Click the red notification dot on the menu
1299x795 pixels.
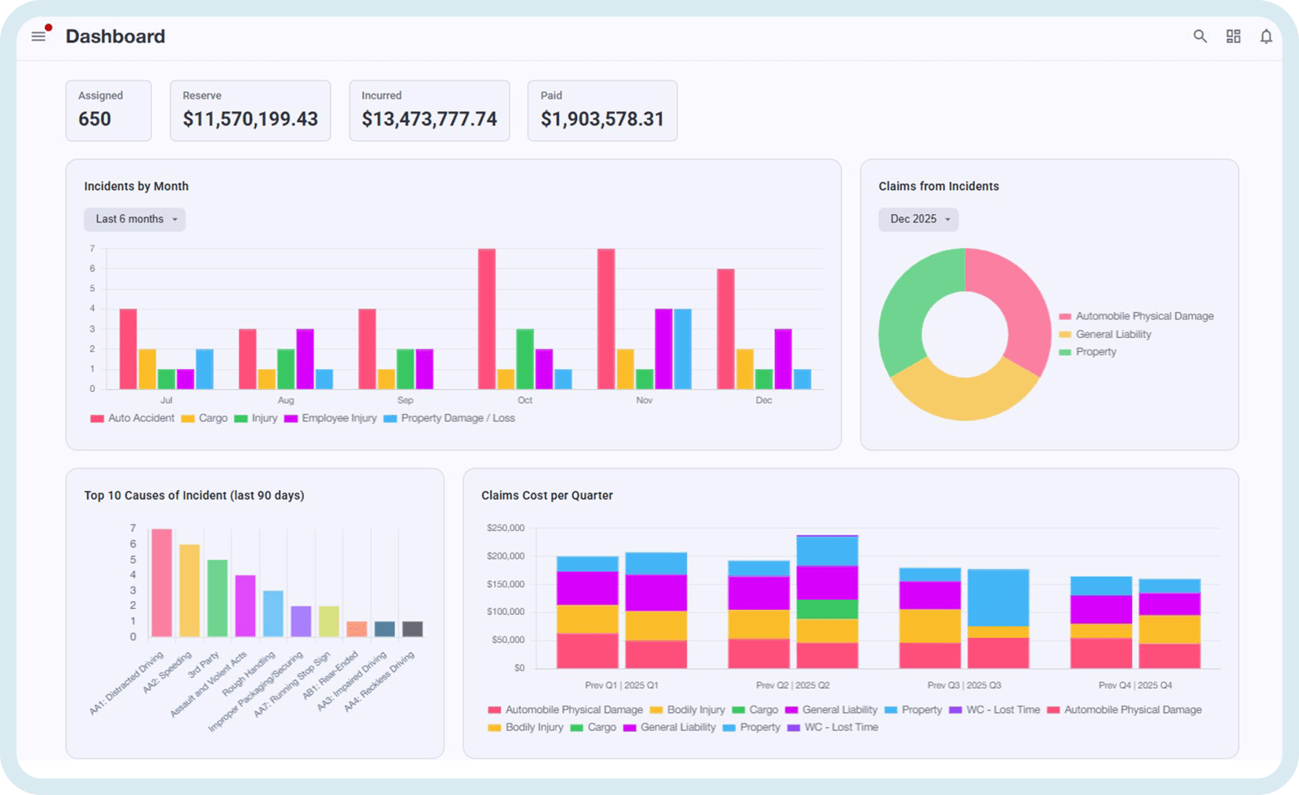click(x=49, y=27)
